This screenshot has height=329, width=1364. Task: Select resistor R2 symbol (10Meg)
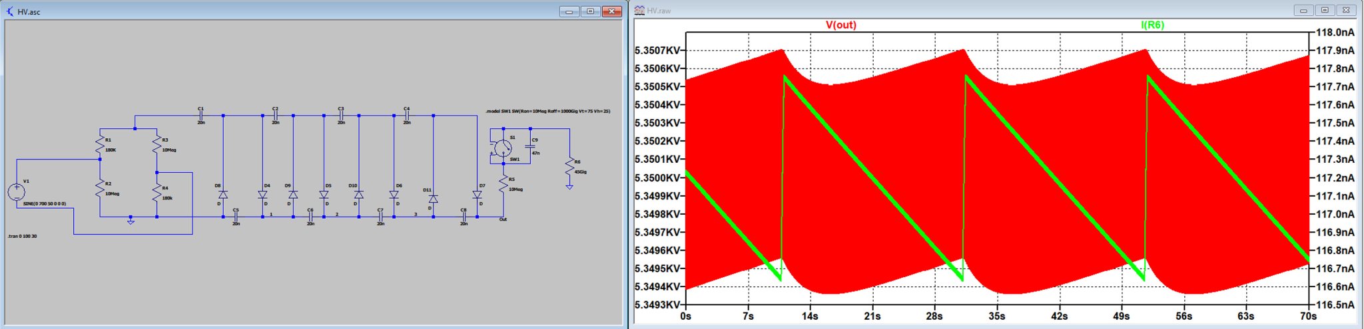[x=100, y=188]
